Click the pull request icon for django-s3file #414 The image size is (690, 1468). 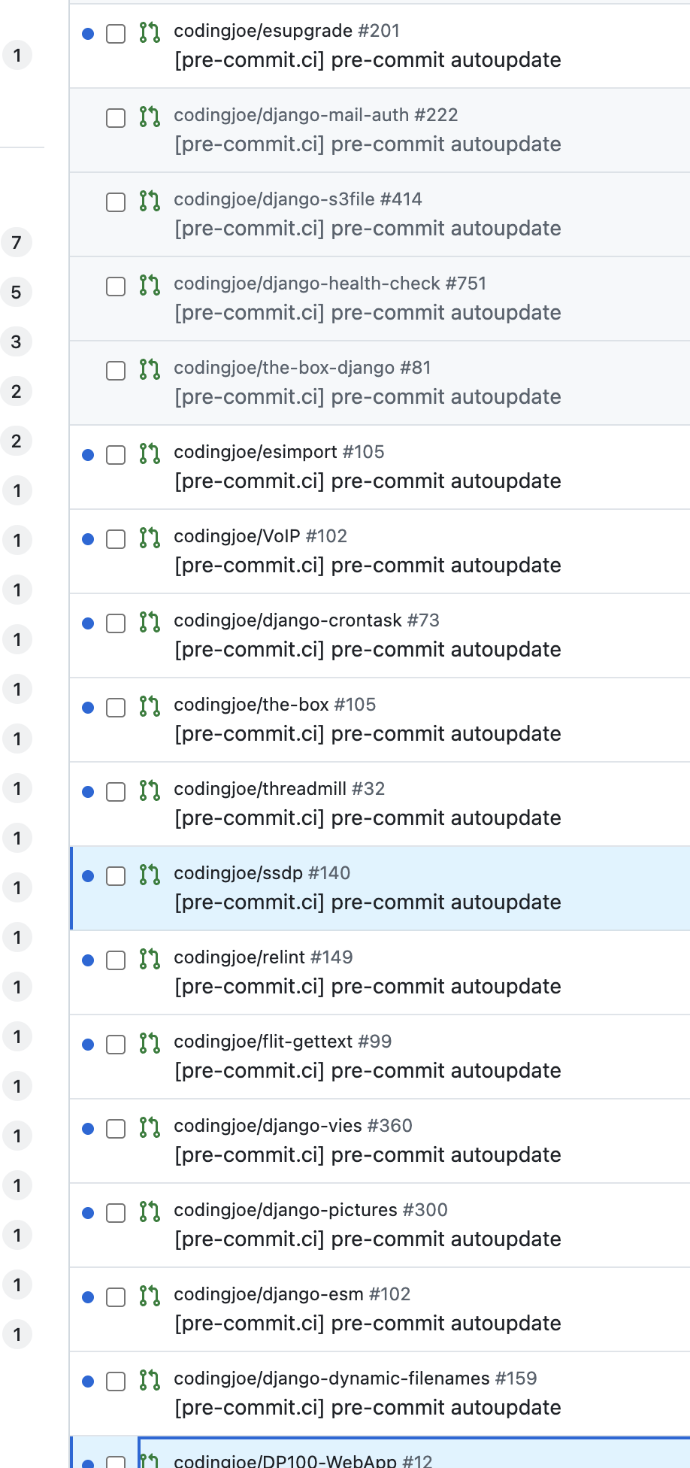coord(150,201)
